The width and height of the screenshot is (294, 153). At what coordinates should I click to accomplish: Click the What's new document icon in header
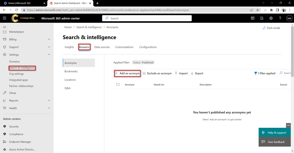point(262,18)
